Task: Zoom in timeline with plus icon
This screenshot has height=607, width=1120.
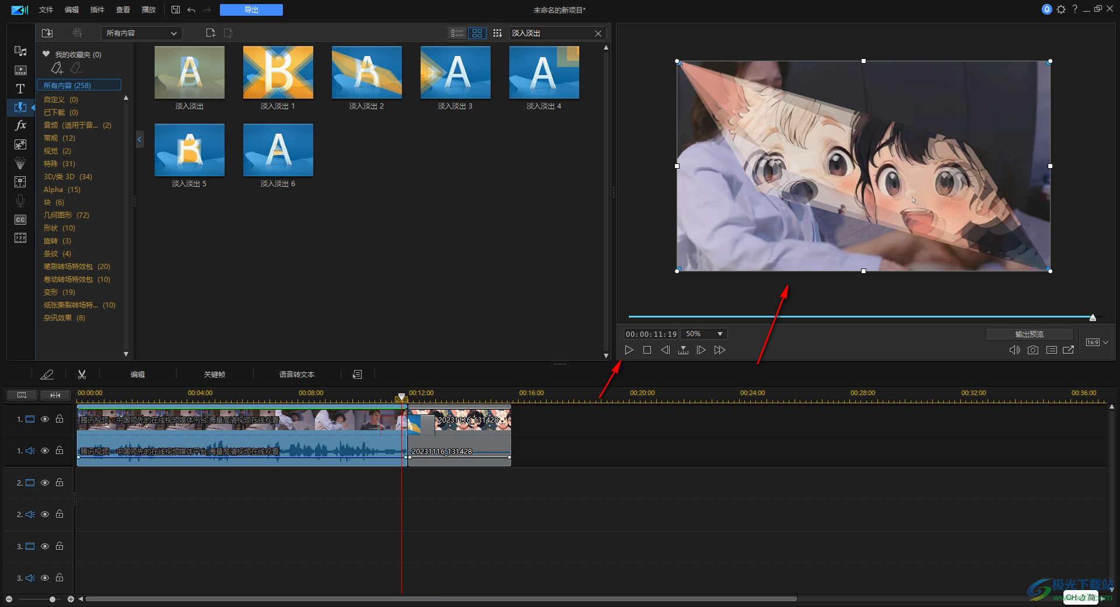Action: [71, 599]
